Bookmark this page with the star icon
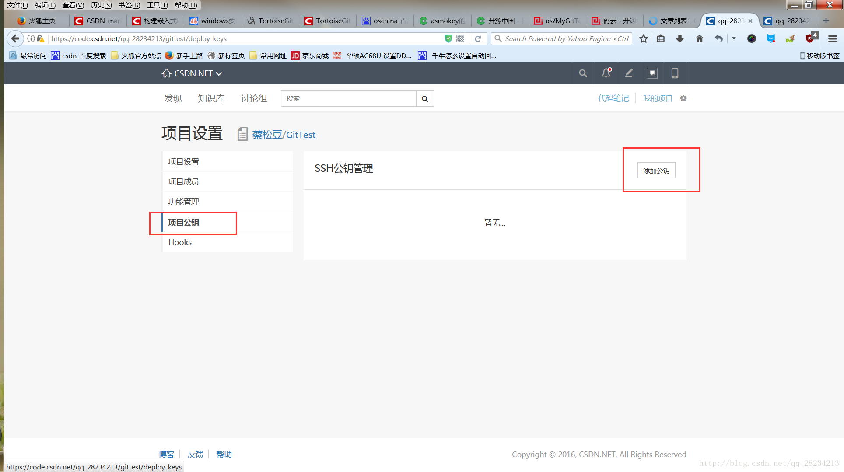 click(643, 38)
